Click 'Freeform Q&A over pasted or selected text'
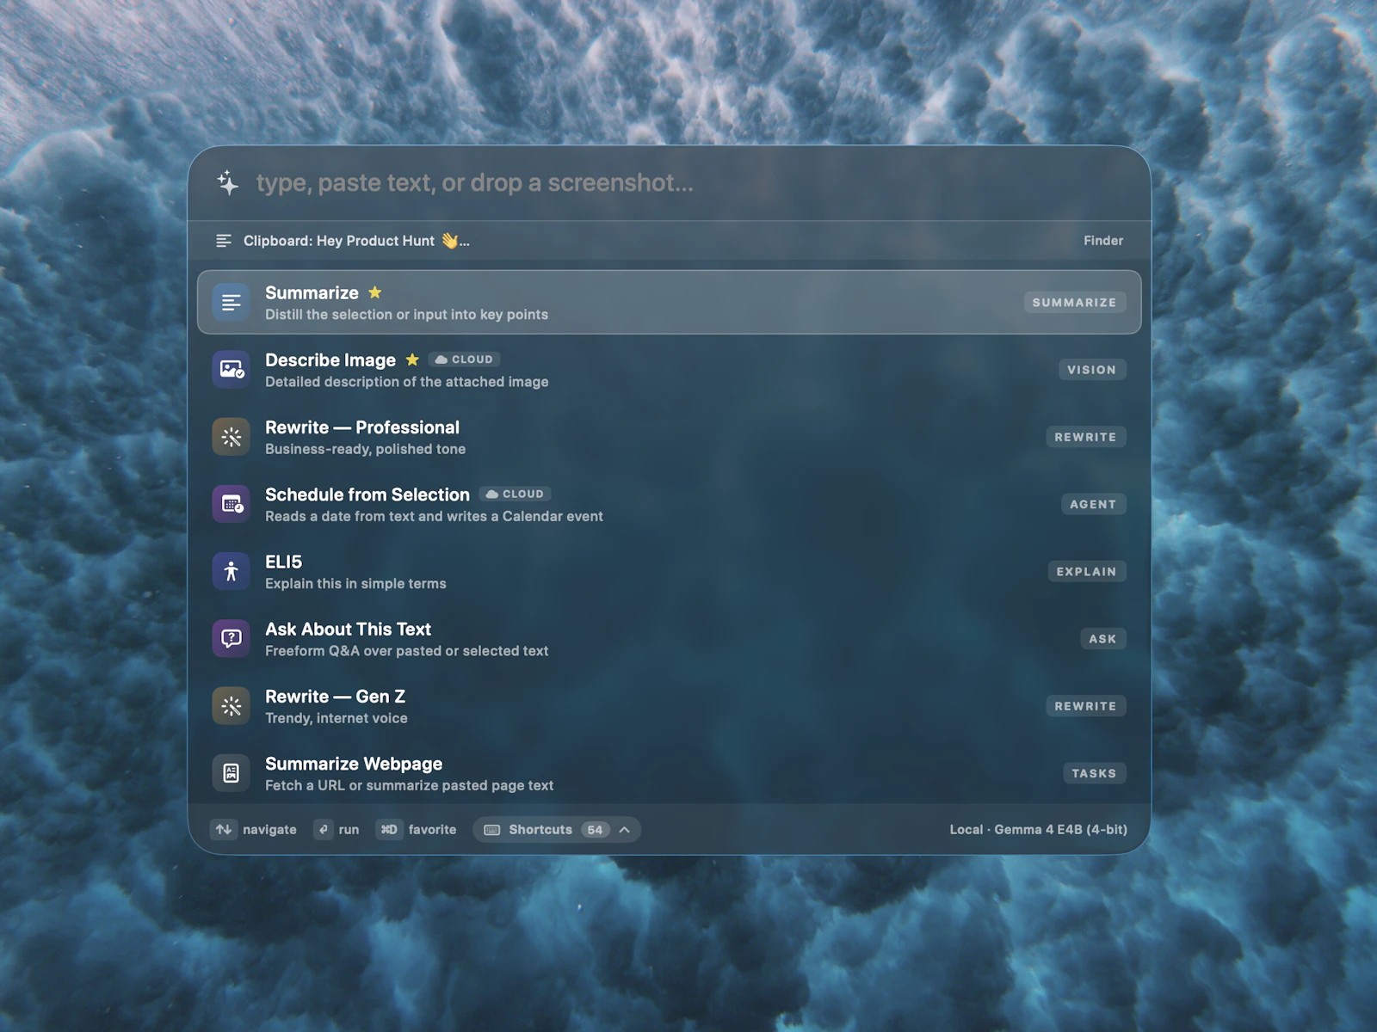 tap(406, 651)
